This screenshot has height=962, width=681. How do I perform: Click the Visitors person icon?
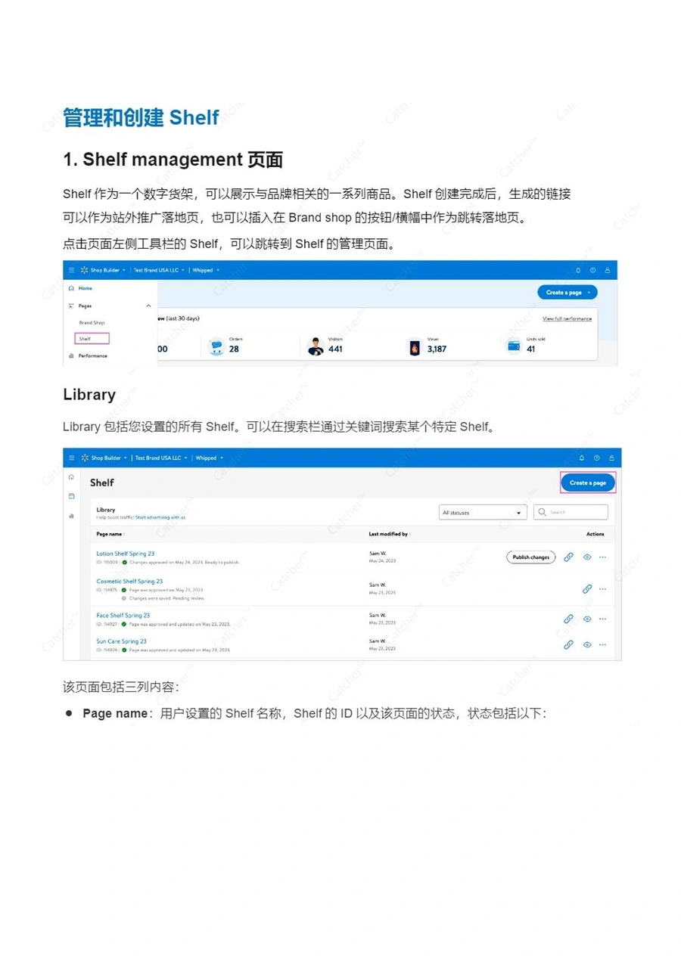pos(316,347)
